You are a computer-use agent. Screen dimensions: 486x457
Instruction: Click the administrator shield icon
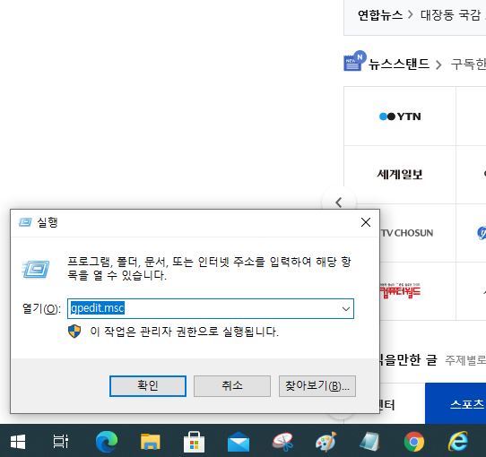click(x=74, y=332)
